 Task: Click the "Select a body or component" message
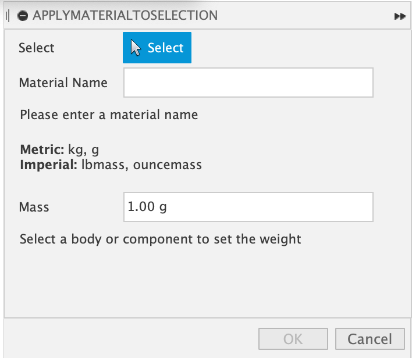160,239
